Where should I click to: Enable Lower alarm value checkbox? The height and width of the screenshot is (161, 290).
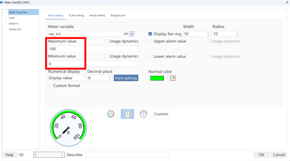tap(150, 56)
